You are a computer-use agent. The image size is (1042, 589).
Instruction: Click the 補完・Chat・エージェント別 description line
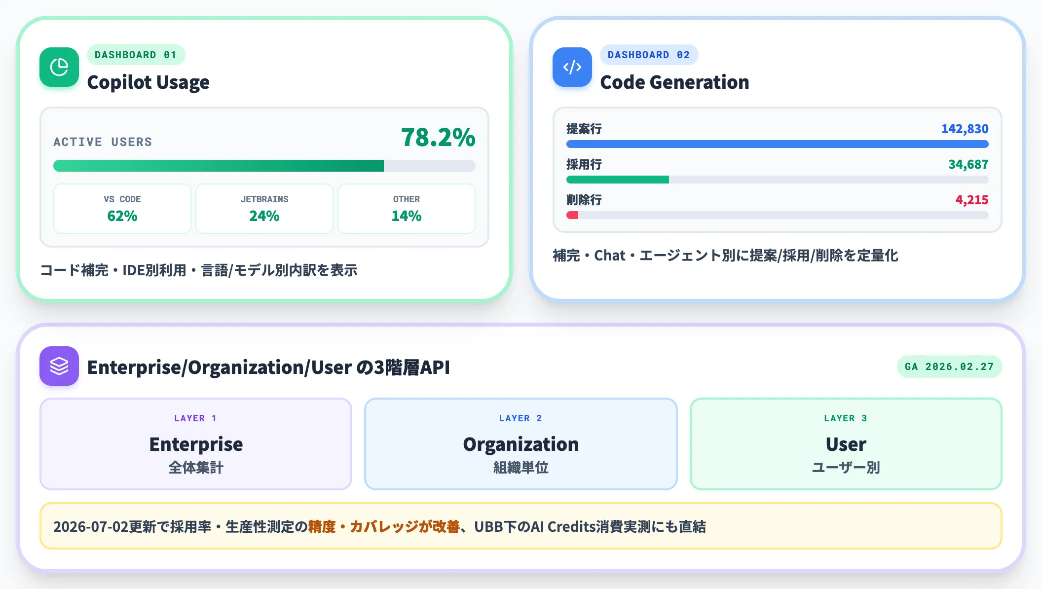725,256
